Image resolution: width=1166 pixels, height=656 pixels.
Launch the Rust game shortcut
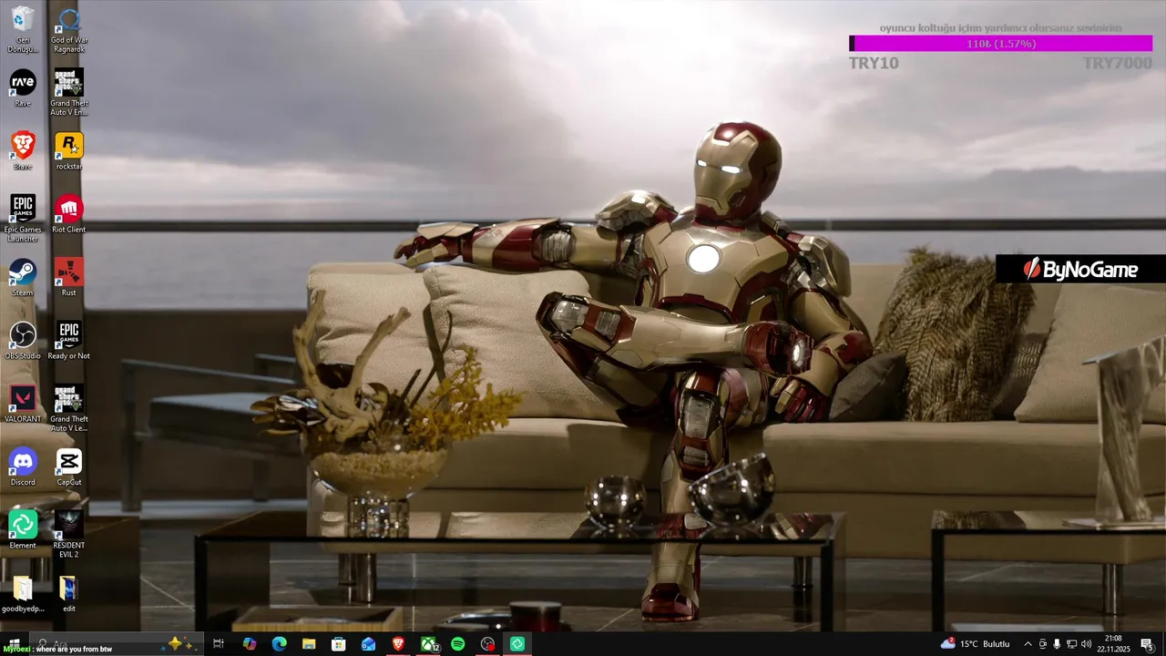click(69, 277)
